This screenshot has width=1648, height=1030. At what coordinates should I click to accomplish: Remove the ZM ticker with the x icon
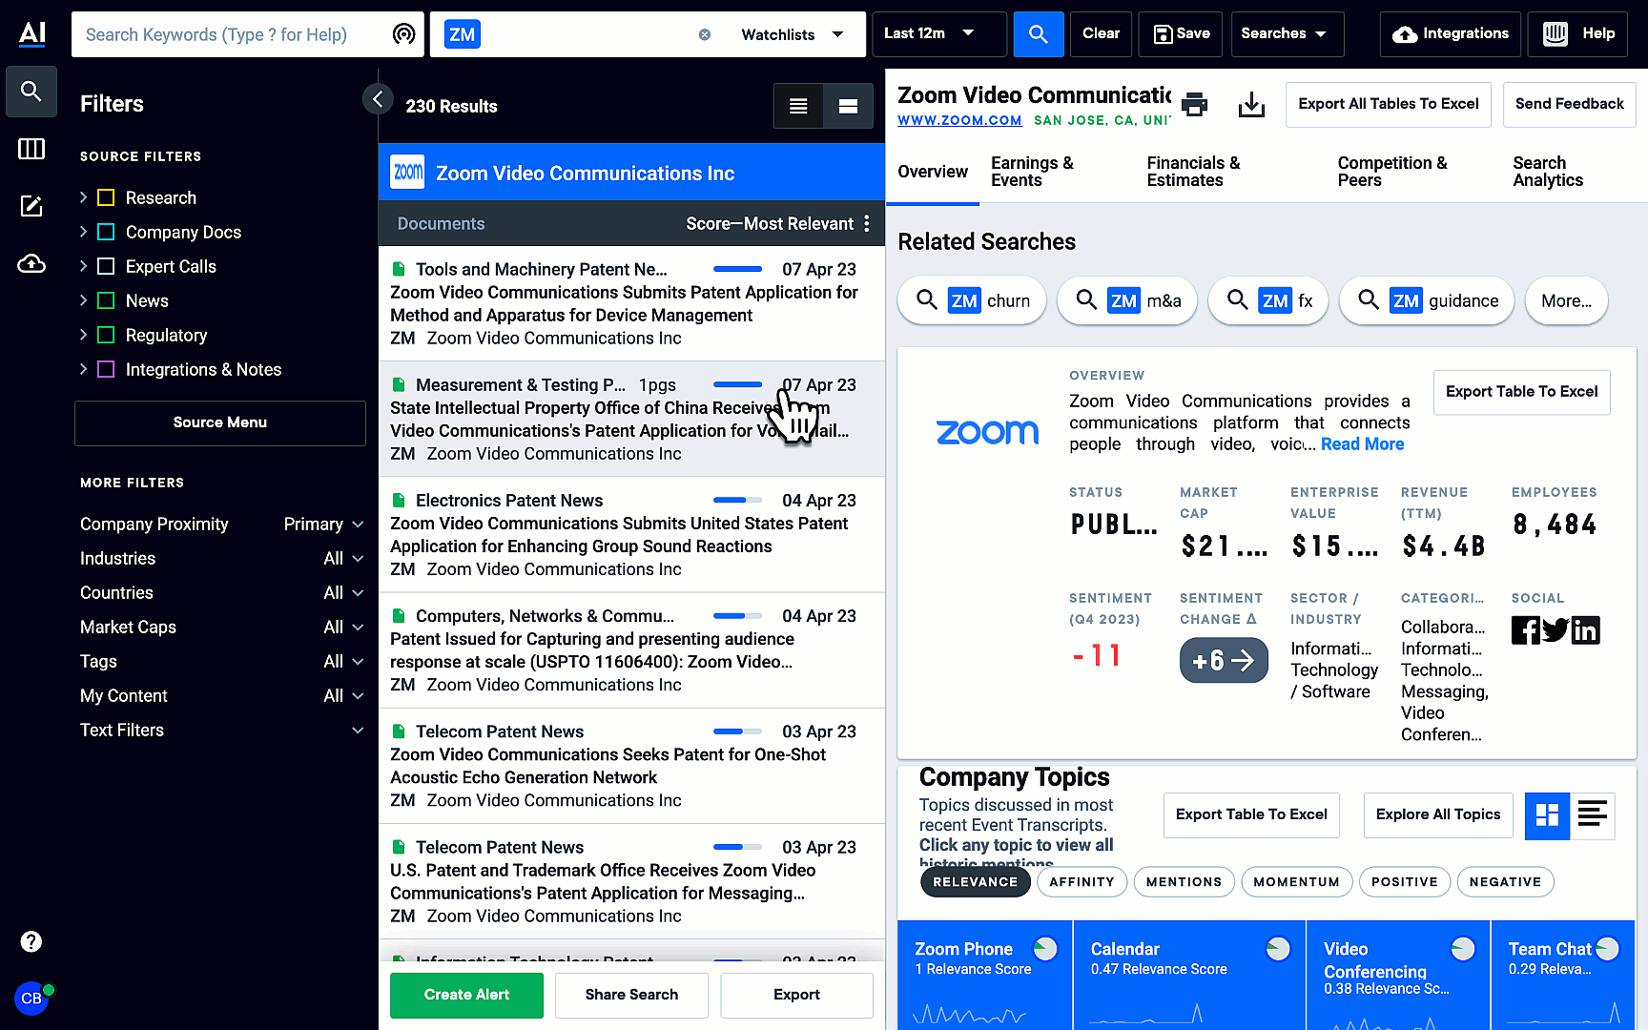(705, 34)
